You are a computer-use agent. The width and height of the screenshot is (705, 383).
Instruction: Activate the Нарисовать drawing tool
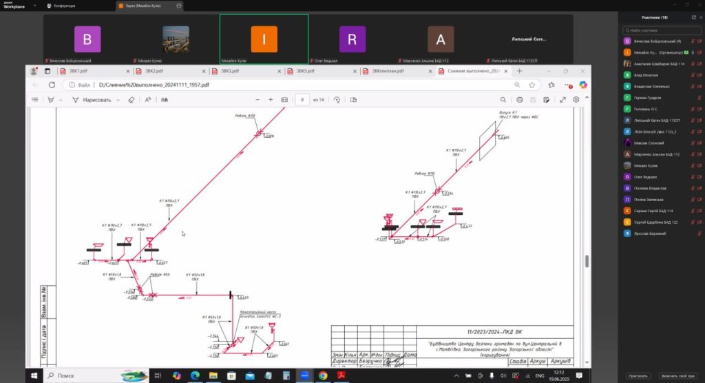point(92,100)
